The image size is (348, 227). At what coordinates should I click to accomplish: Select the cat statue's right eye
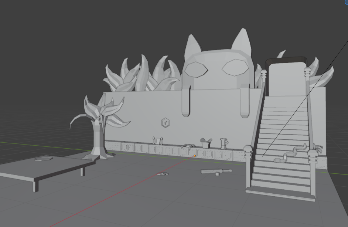[235, 67]
